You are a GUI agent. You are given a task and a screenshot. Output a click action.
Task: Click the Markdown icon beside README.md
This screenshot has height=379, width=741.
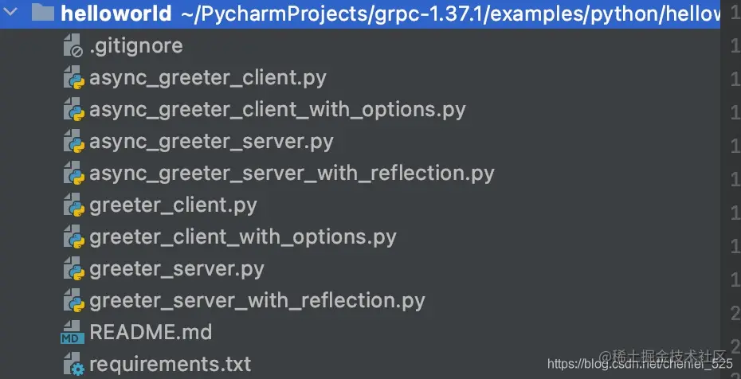tap(73, 332)
